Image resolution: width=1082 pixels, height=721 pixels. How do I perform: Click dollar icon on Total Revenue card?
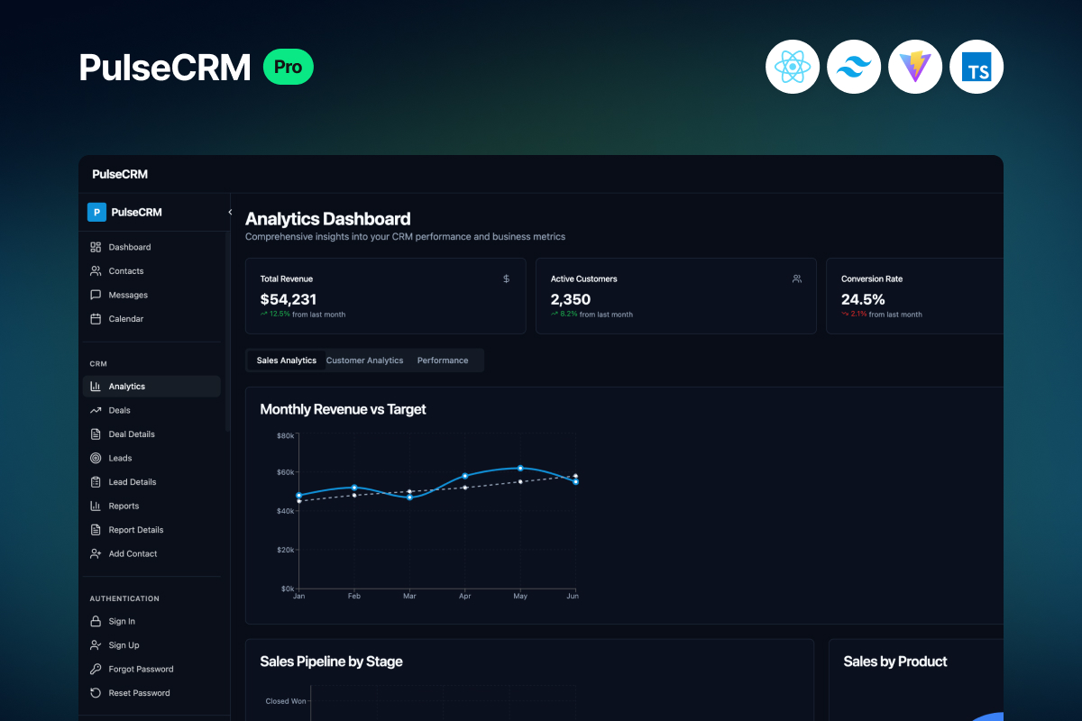[506, 279]
